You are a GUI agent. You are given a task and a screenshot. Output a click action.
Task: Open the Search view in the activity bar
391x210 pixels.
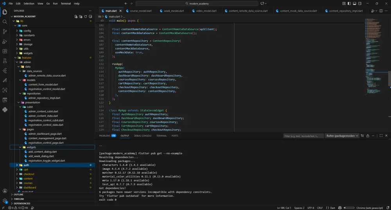pyautogui.click(x=5, y=21)
